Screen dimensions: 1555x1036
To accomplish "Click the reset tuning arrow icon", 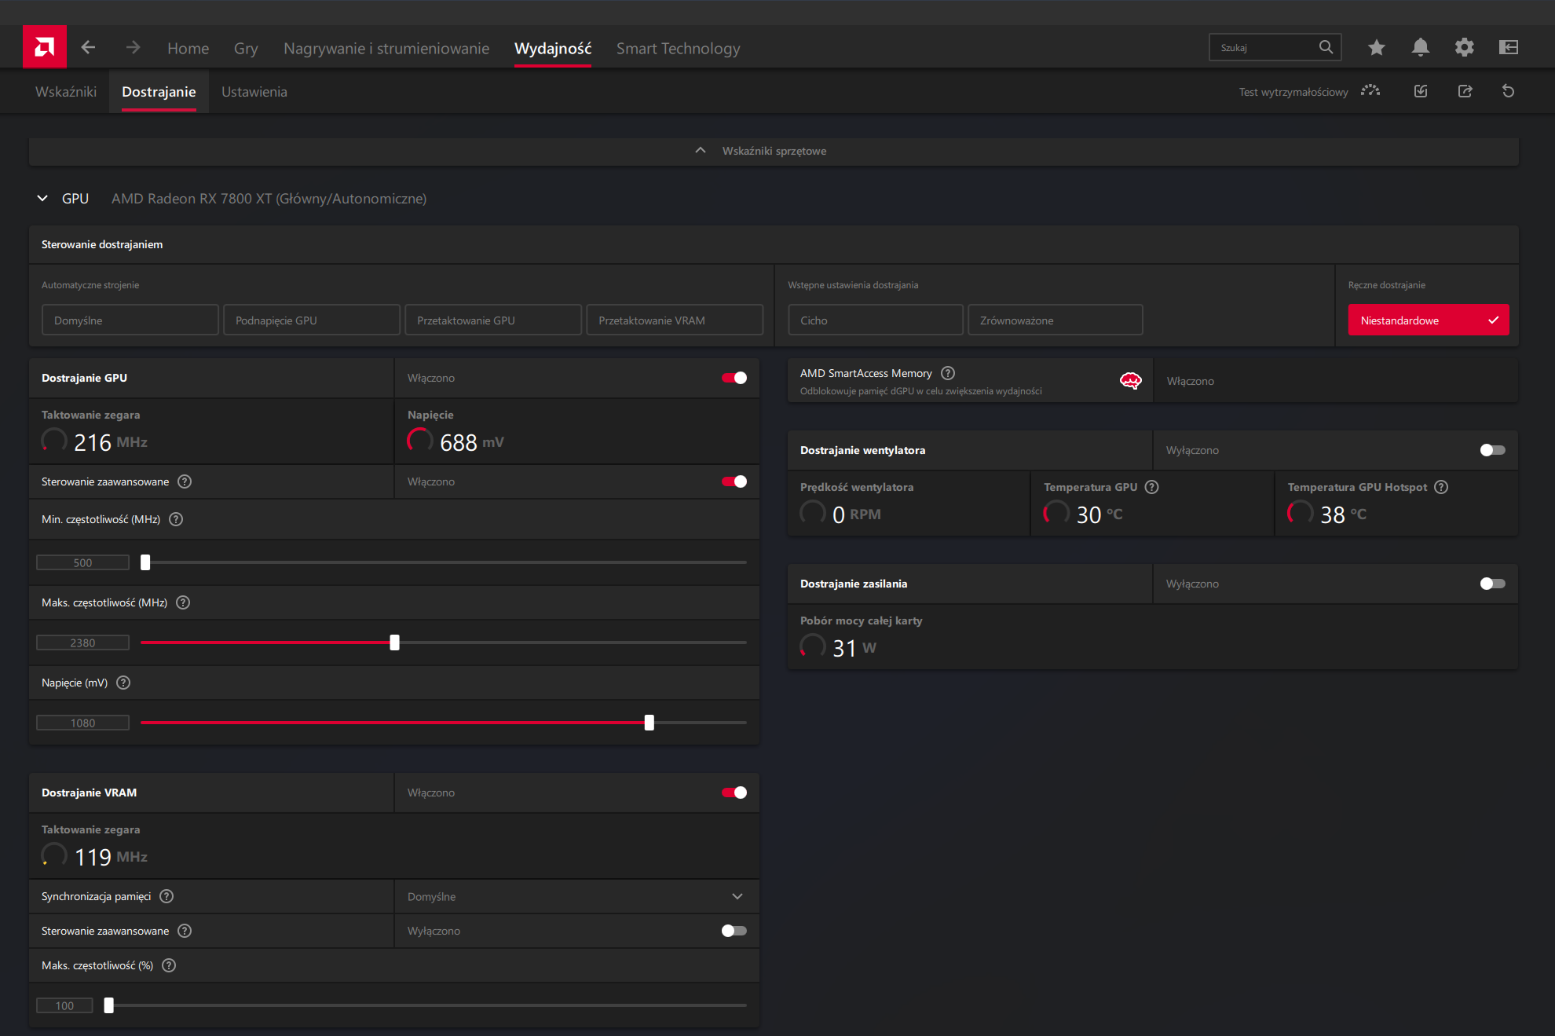I will (x=1508, y=92).
